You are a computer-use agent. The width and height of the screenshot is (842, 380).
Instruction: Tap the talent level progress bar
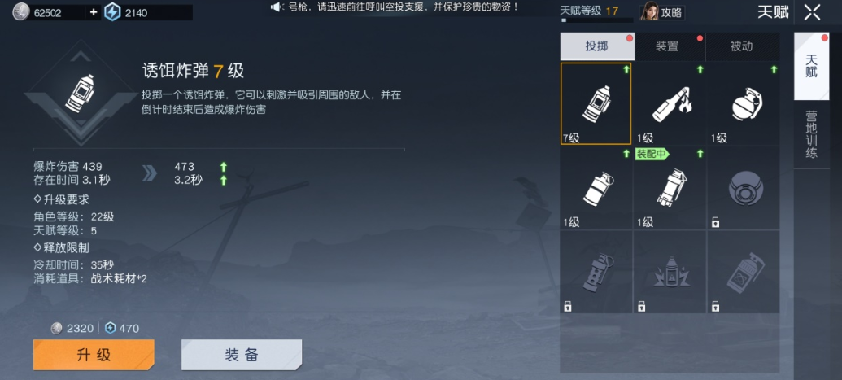(x=596, y=20)
